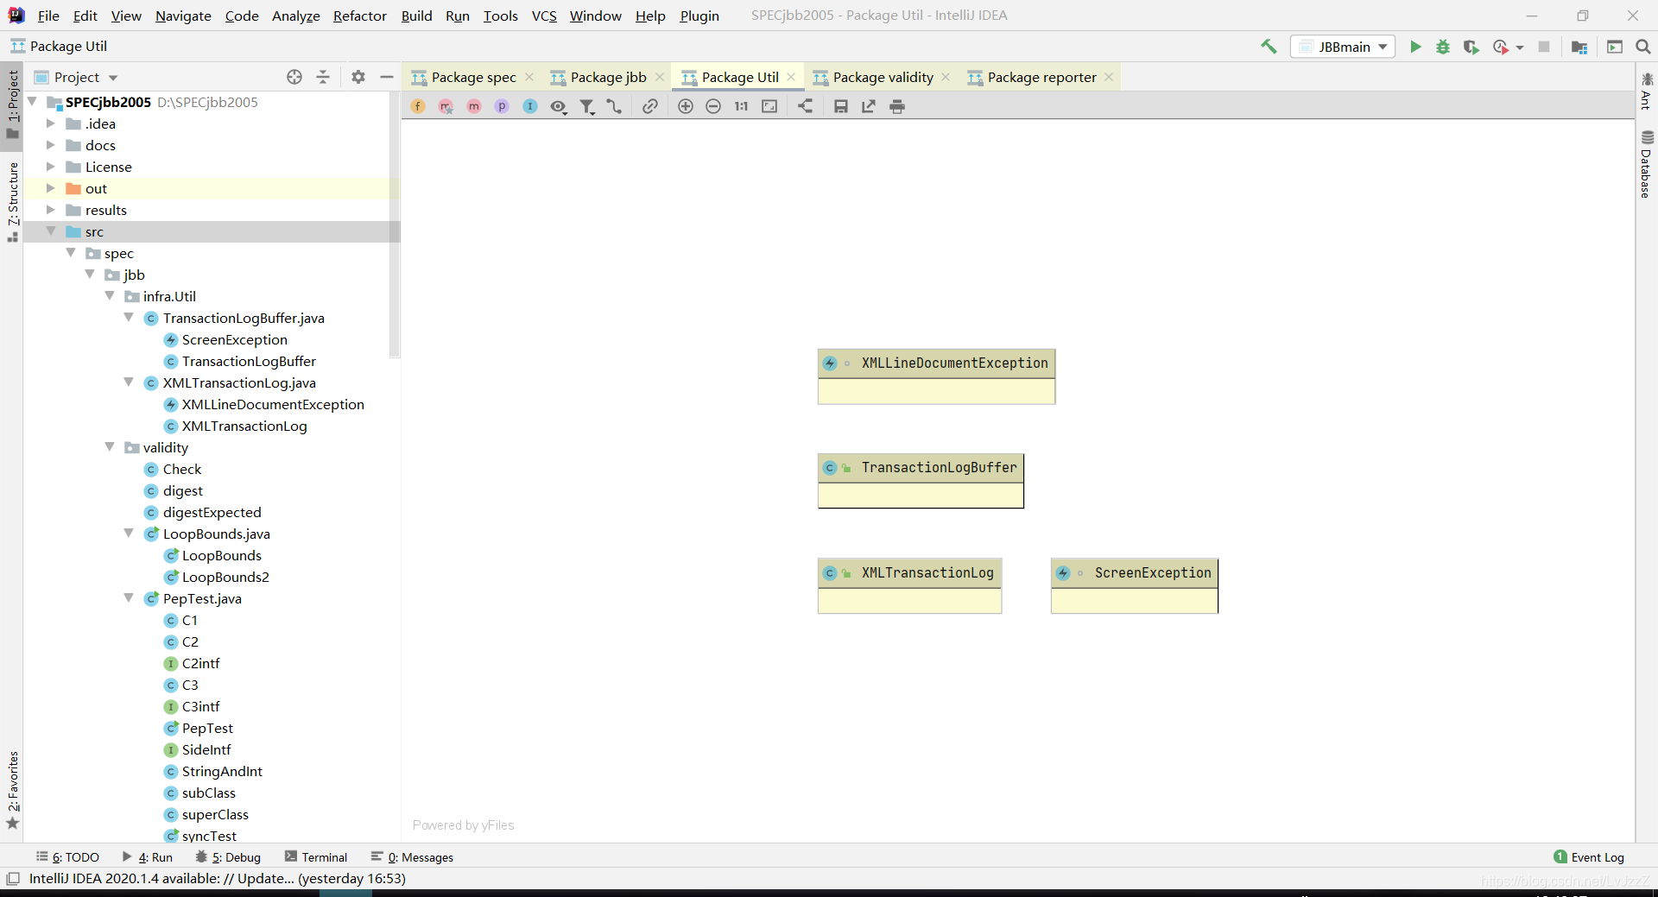
Task: Collapse the src folder
Action: point(50,231)
